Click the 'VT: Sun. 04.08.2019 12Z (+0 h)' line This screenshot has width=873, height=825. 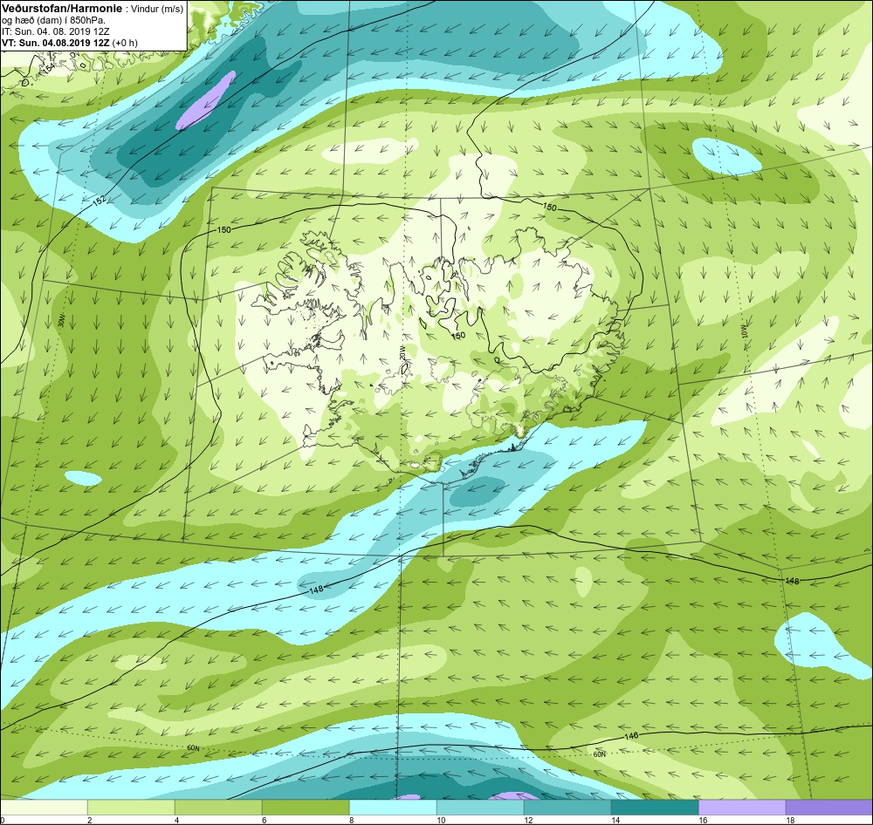pos(70,42)
